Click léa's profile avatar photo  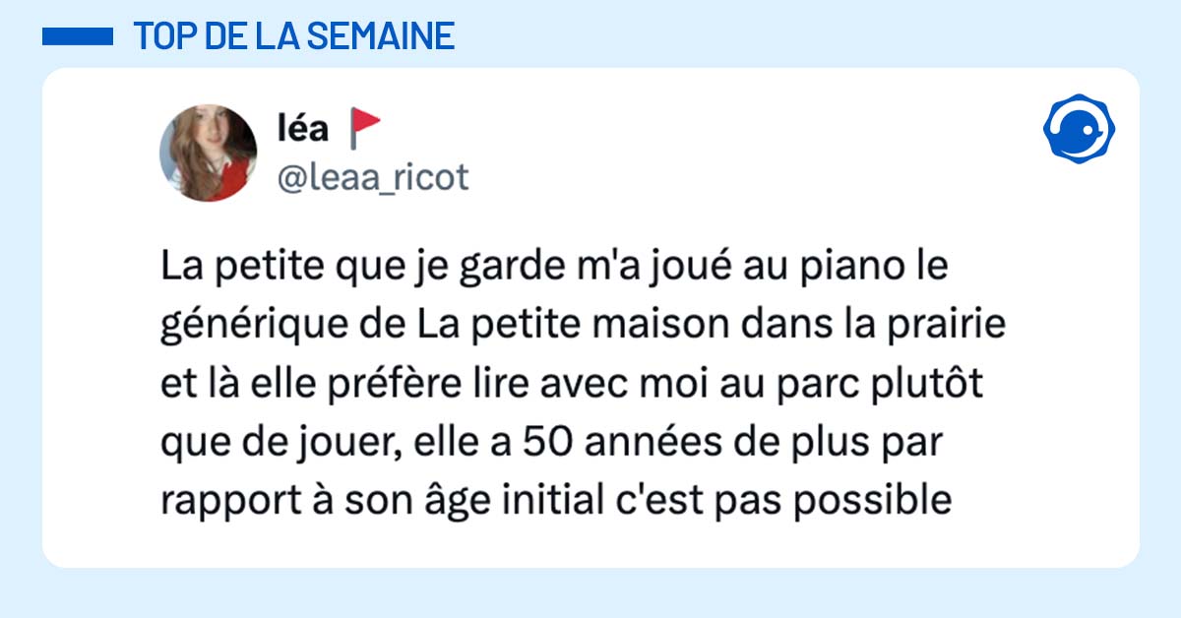(208, 154)
